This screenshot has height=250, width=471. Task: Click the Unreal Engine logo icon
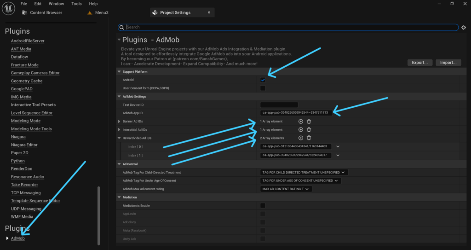coord(8,8)
